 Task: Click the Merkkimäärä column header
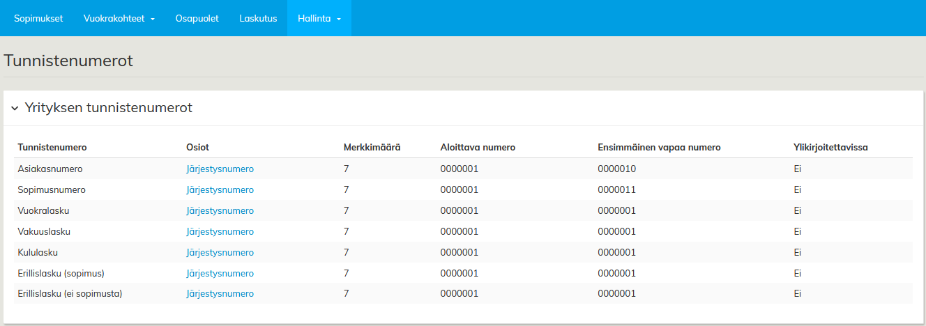click(x=372, y=147)
